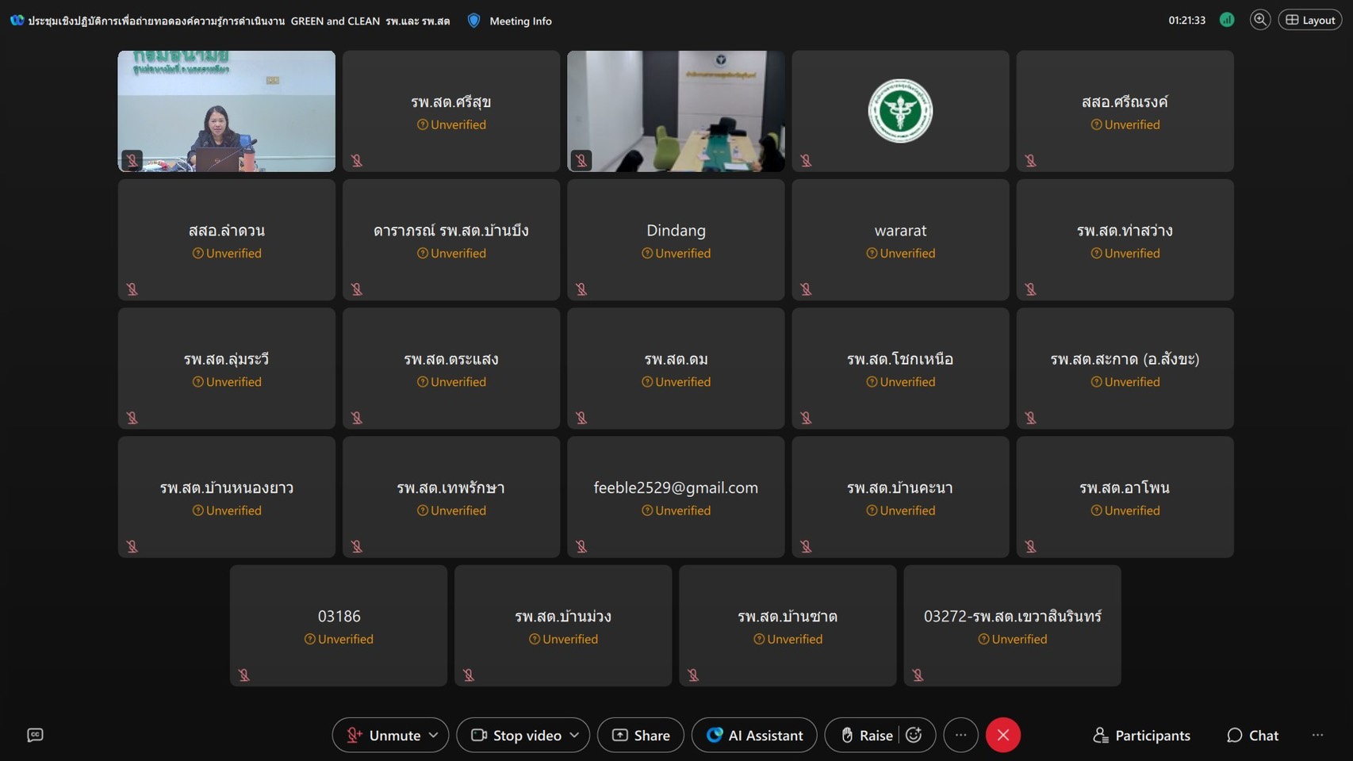Click the red leave meeting button
Image resolution: width=1353 pixels, height=761 pixels.
[1002, 735]
